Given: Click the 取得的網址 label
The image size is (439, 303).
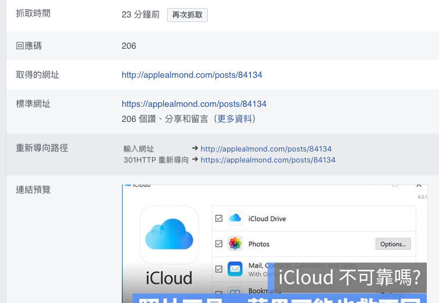Looking at the screenshot, I should tap(37, 75).
